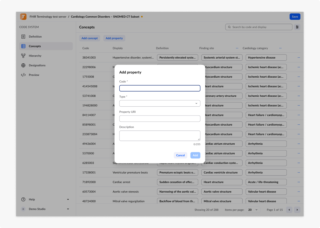Click the Designations globe icon
Image resolution: width=320 pixels, height=228 pixels.
coord(23,65)
